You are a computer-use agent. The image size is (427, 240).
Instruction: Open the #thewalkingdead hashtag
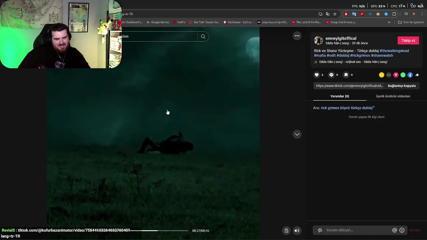(394, 51)
